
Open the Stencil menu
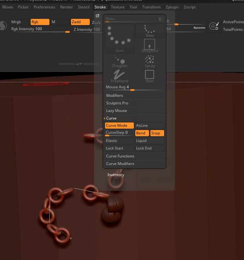(84, 7)
